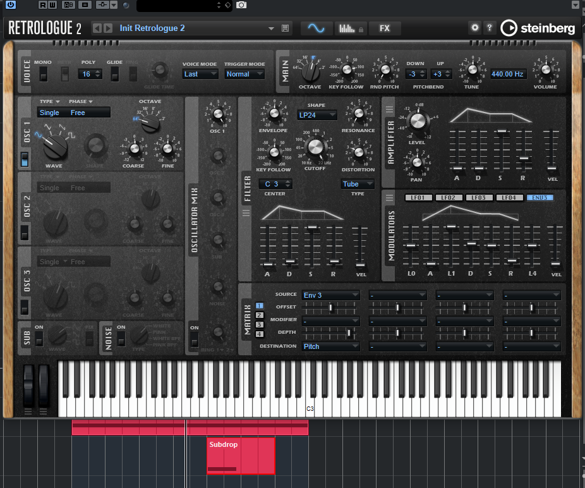
Task: Select the LFO4 modulator tab
Action: click(x=509, y=197)
